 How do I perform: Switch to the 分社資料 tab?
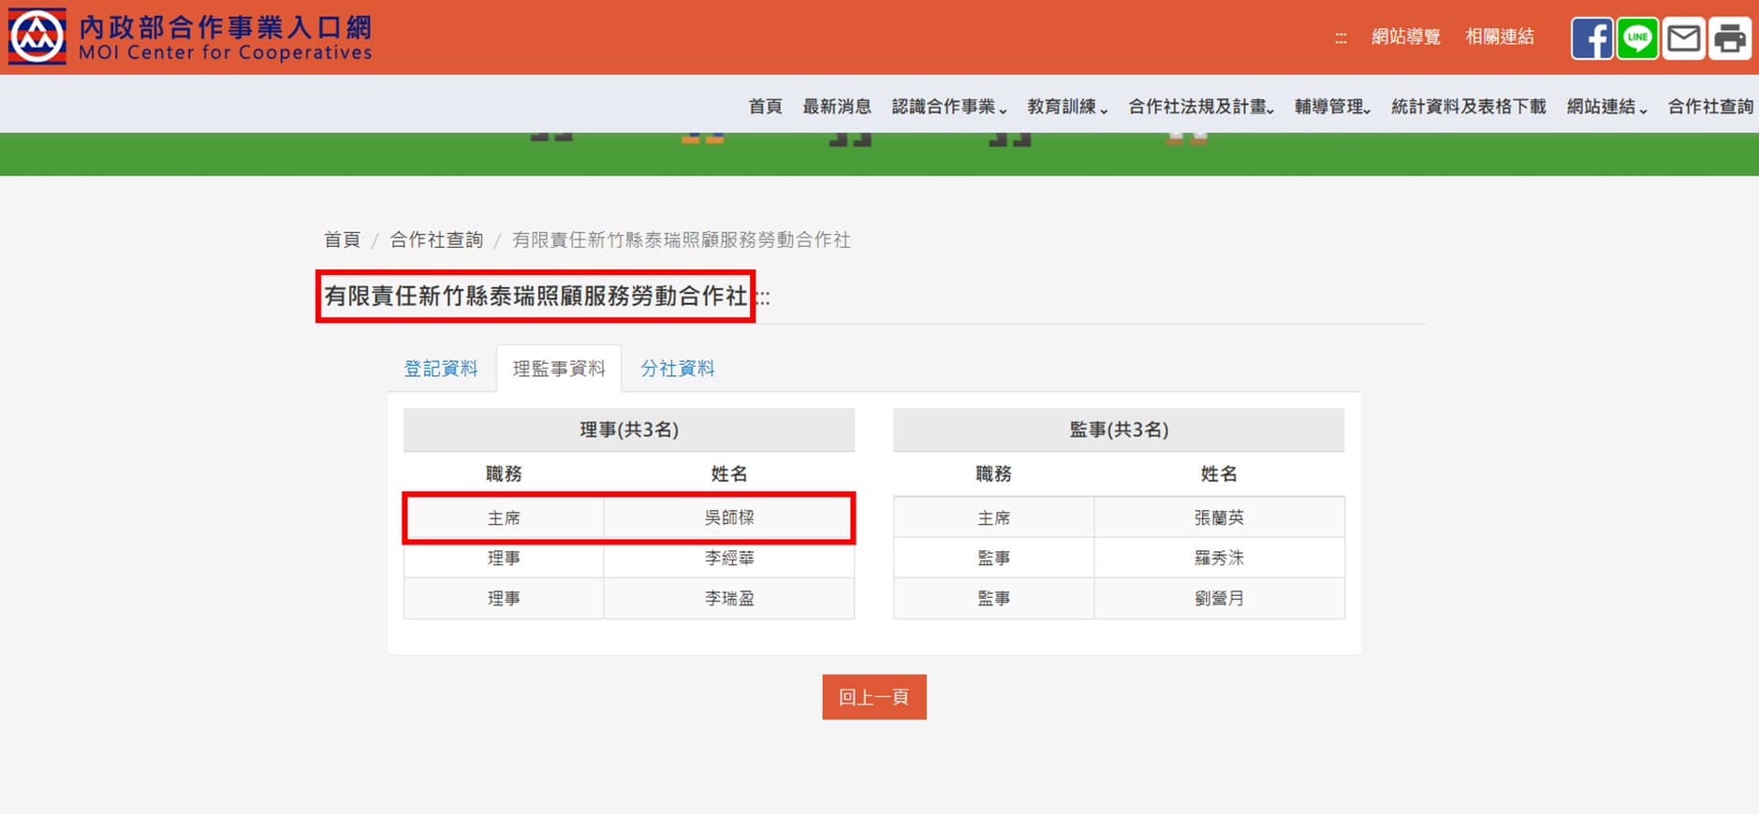[x=678, y=369]
